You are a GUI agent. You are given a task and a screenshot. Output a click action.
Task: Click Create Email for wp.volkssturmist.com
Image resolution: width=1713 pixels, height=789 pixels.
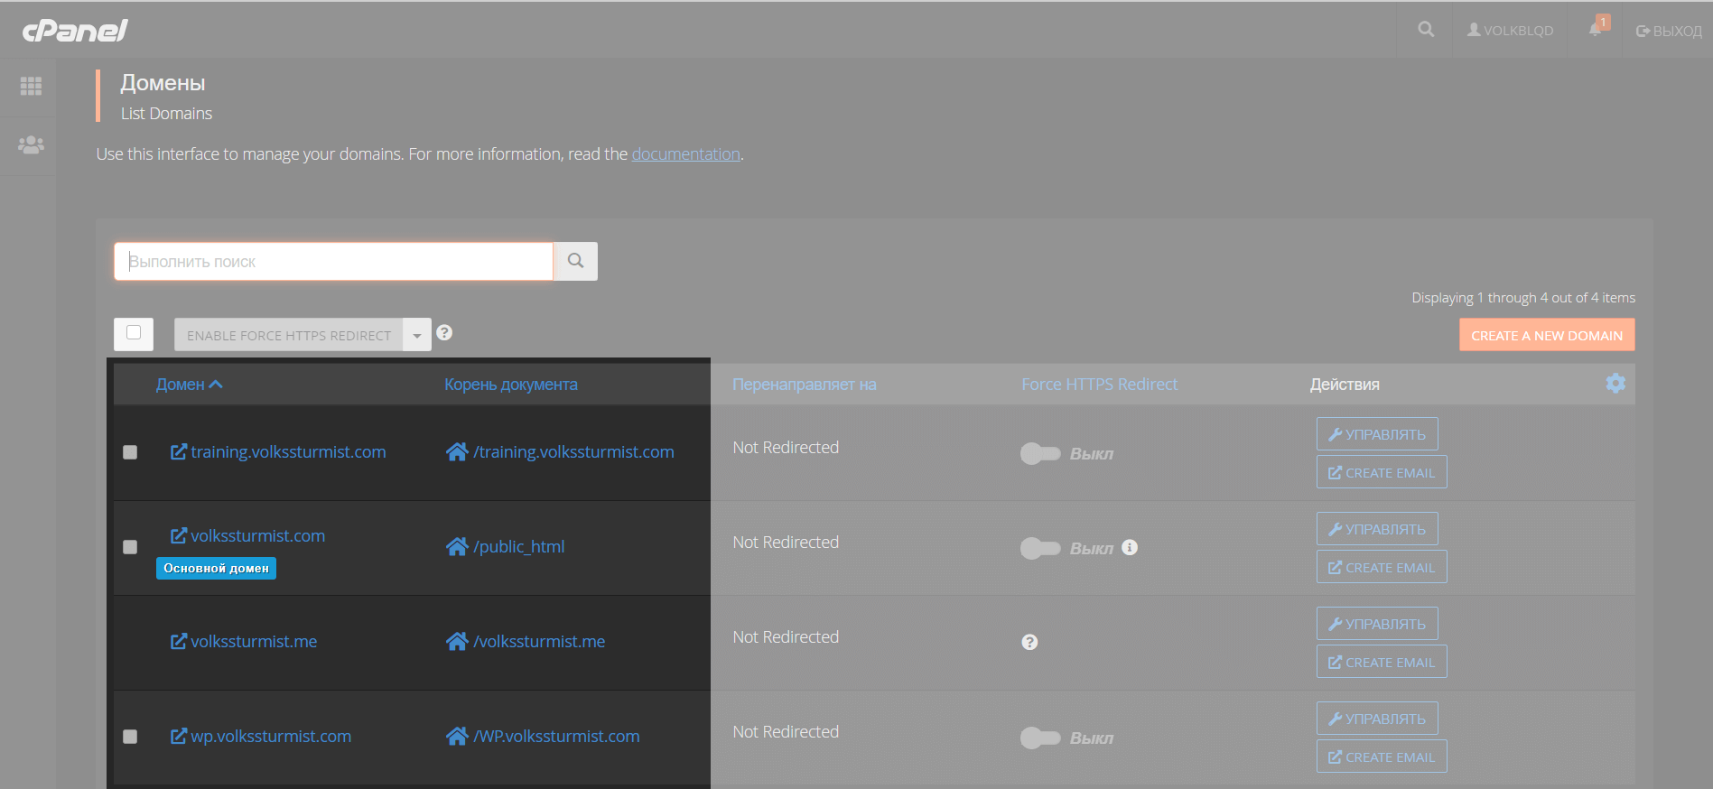click(x=1382, y=757)
